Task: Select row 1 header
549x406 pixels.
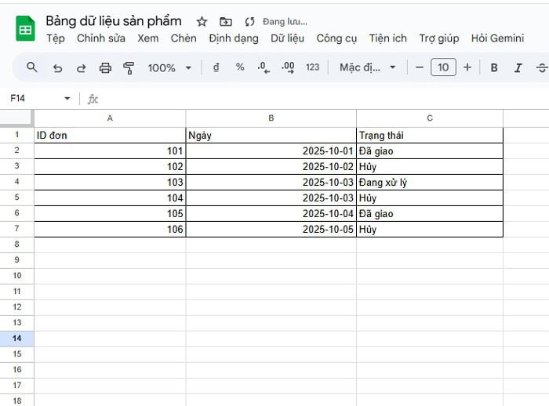Action: coord(16,135)
